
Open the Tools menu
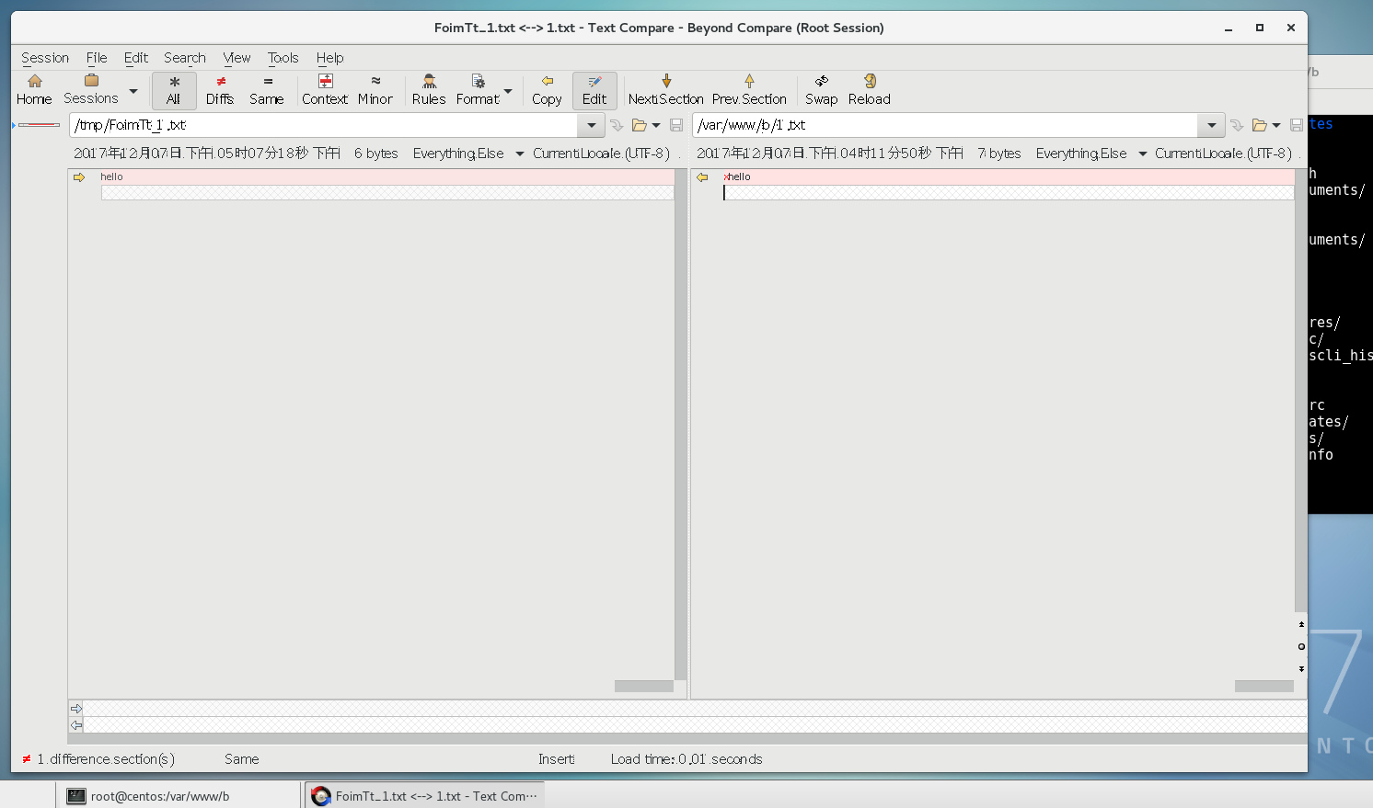point(283,58)
